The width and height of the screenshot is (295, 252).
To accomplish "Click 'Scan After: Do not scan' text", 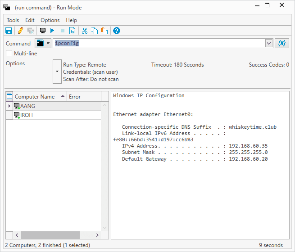I will [91, 79].
